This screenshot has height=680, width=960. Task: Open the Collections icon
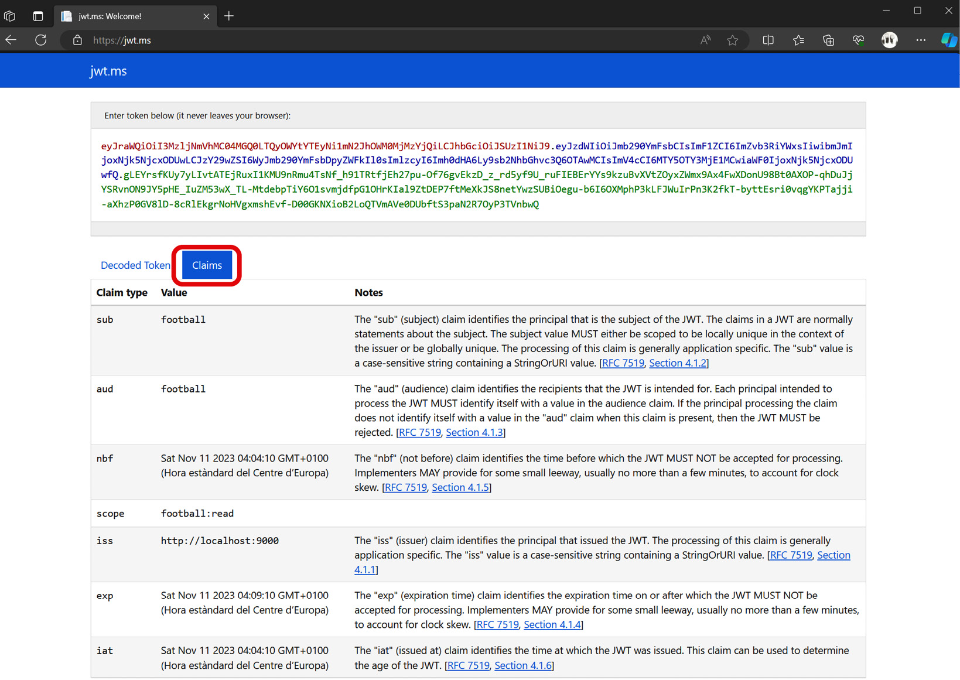coord(828,40)
